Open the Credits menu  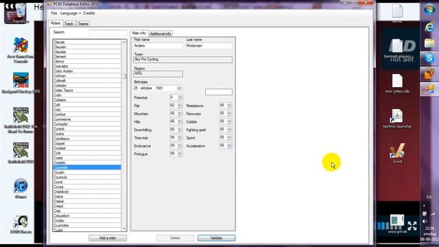click(88, 13)
